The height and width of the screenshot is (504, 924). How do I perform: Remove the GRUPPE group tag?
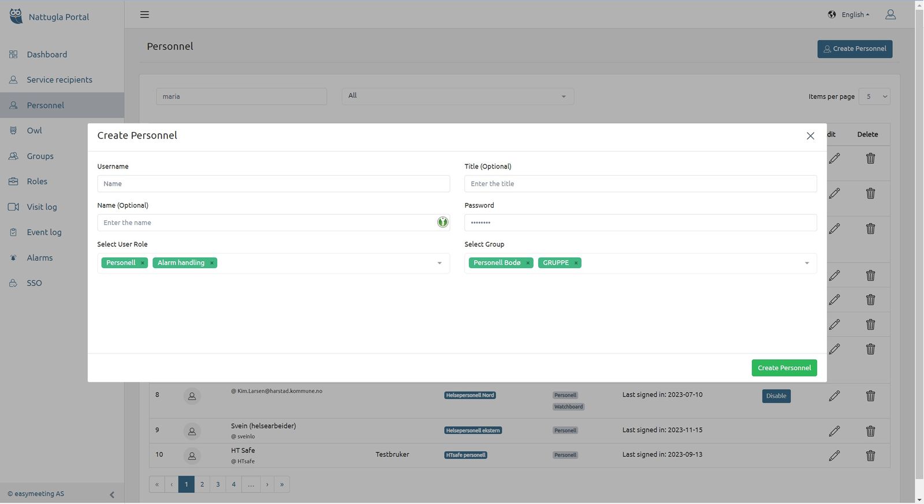[x=576, y=263]
